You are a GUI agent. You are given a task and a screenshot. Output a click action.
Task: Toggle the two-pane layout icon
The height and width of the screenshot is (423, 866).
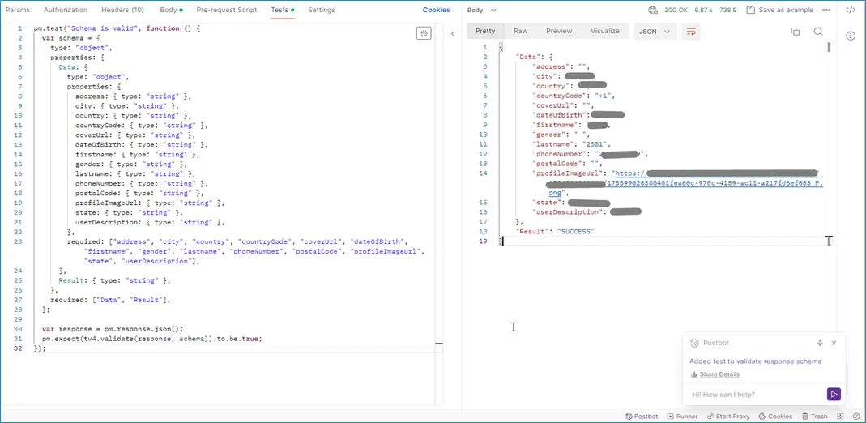(x=841, y=417)
